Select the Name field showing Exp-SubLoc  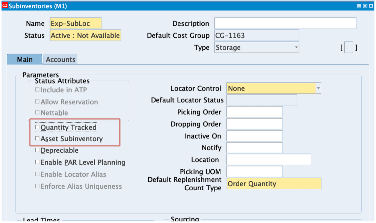[76, 23]
